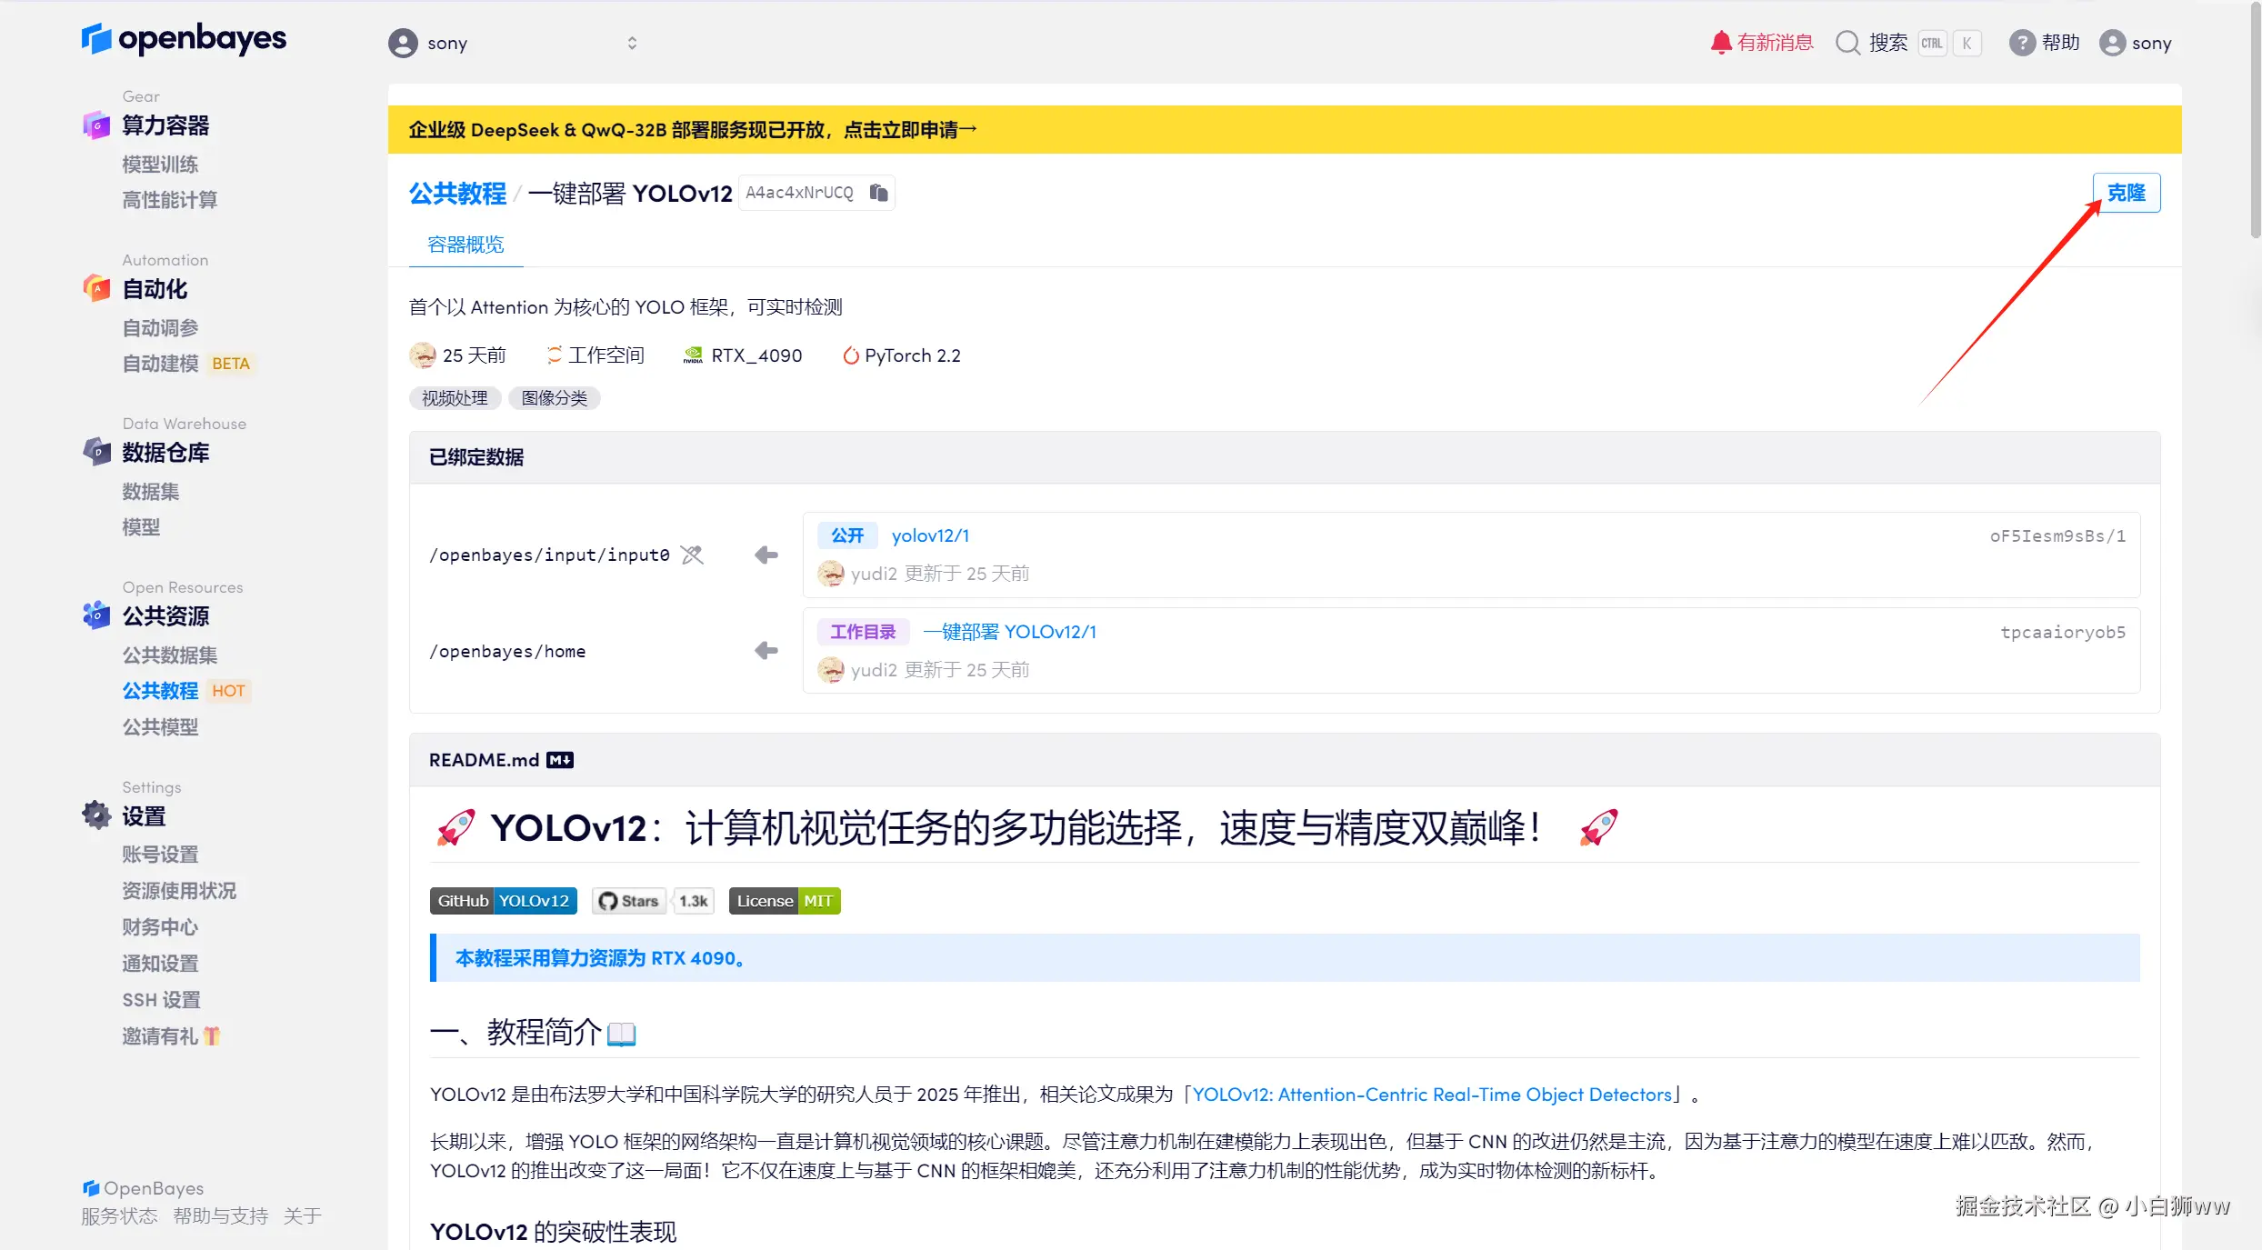Click the notification bell icon
This screenshot has width=2262, height=1250.
(1720, 43)
